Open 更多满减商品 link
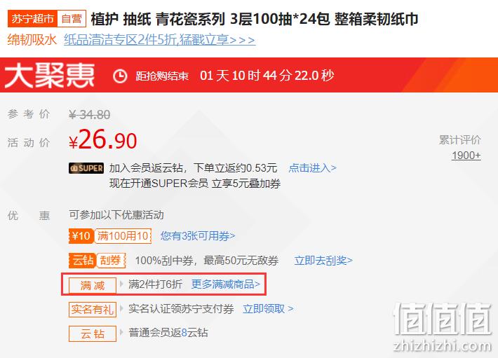 pos(225,284)
